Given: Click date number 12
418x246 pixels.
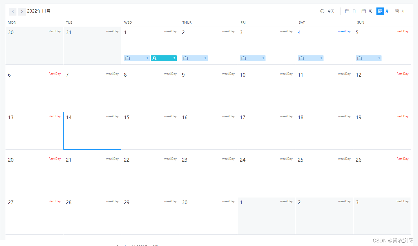Looking at the screenshot, I should [359, 75].
